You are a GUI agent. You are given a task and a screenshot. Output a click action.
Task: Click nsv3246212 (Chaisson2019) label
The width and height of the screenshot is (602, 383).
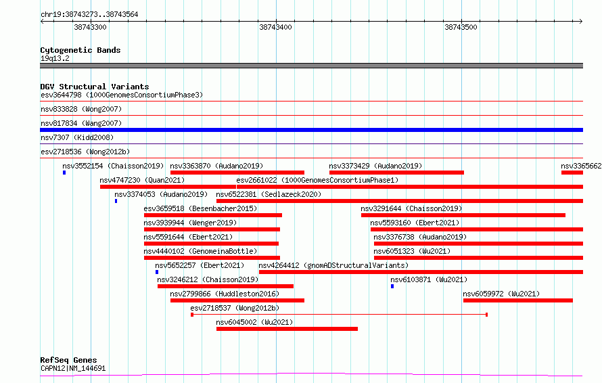coord(208,279)
